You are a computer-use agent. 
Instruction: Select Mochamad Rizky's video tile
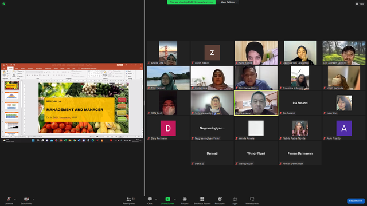click(256, 78)
